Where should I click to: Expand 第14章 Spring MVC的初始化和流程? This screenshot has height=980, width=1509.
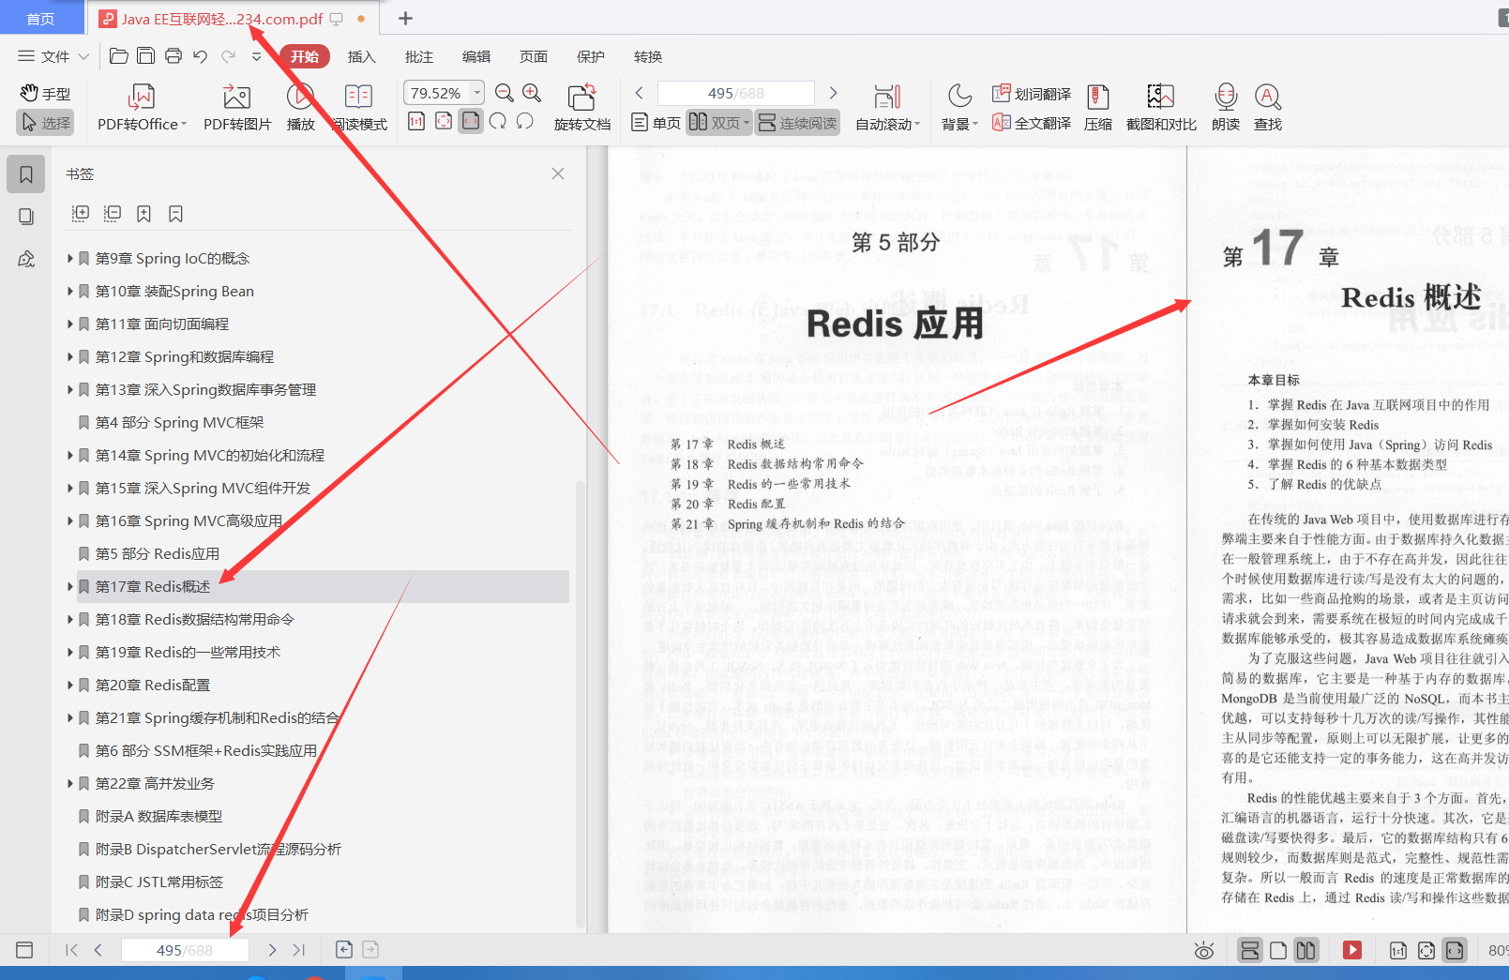pyautogui.click(x=70, y=456)
